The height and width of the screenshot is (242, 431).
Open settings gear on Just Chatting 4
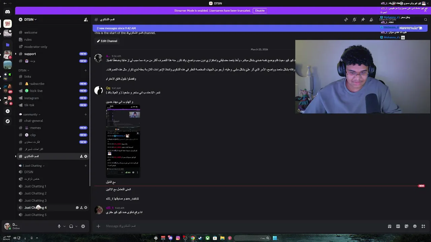click(x=86, y=208)
